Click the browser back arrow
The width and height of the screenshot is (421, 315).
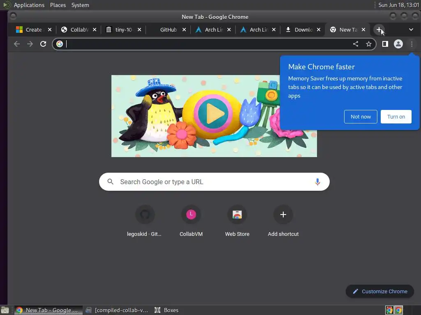pos(16,44)
